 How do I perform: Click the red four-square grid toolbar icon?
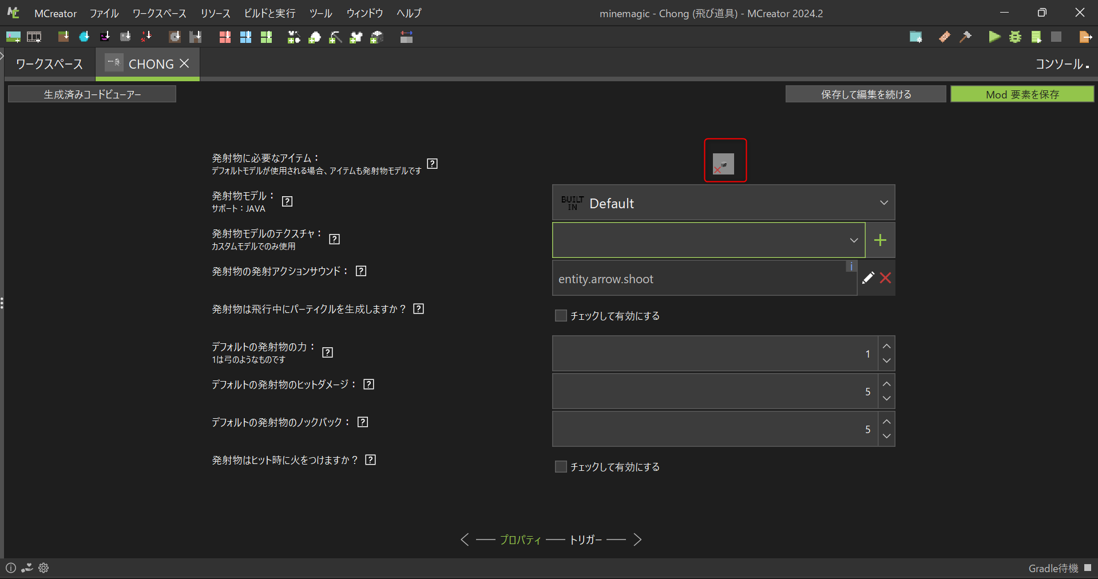[225, 37]
